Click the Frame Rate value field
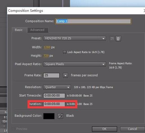145x133 pixels. (51, 75)
